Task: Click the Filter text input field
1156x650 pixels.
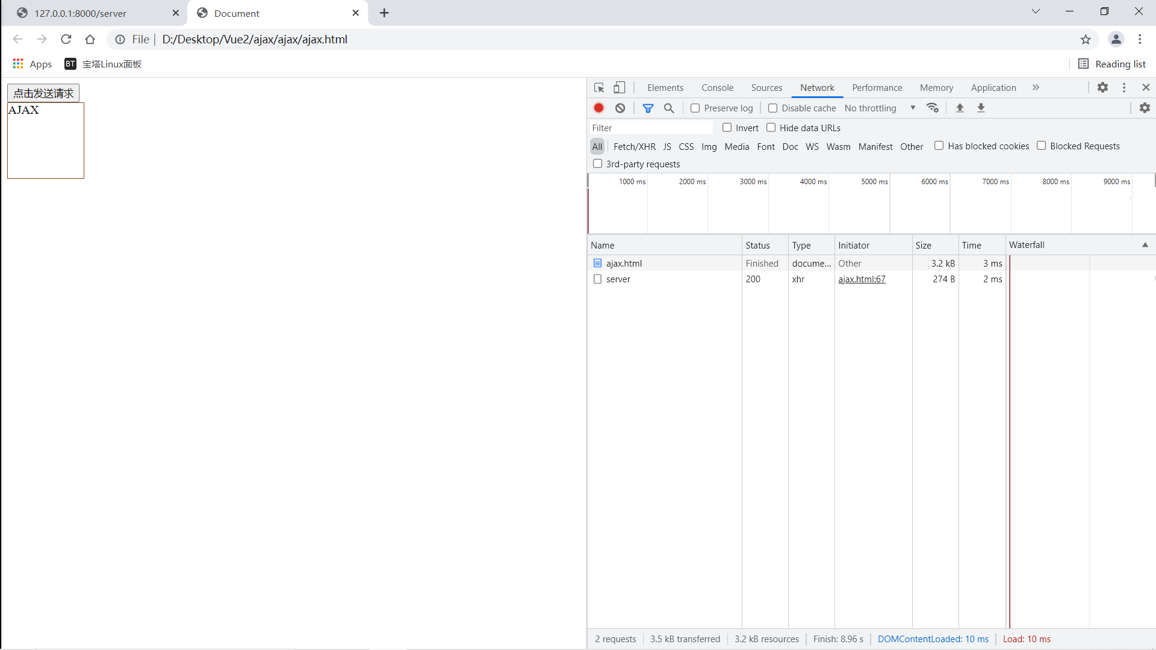Action: [x=650, y=128]
